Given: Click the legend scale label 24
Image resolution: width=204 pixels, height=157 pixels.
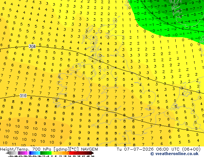Looking at the screenshot, I should click(70, 156).
